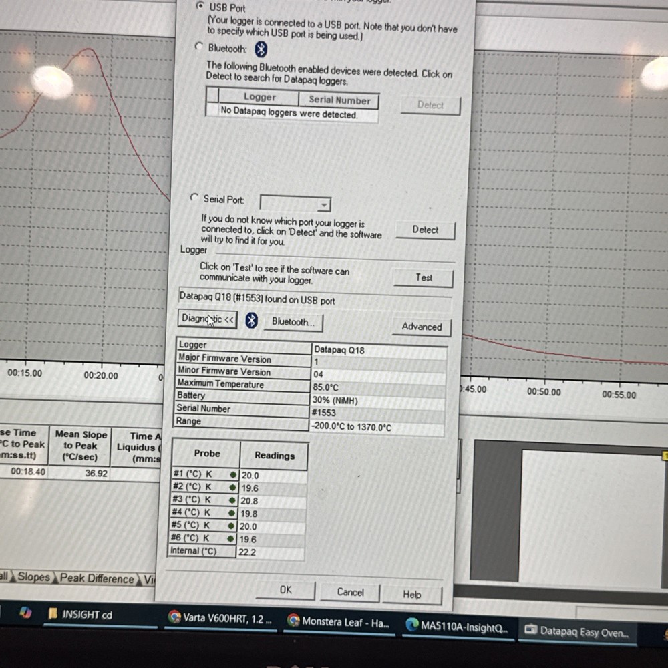Confirm the dialog with OK

pyautogui.click(x=285, y=590)
